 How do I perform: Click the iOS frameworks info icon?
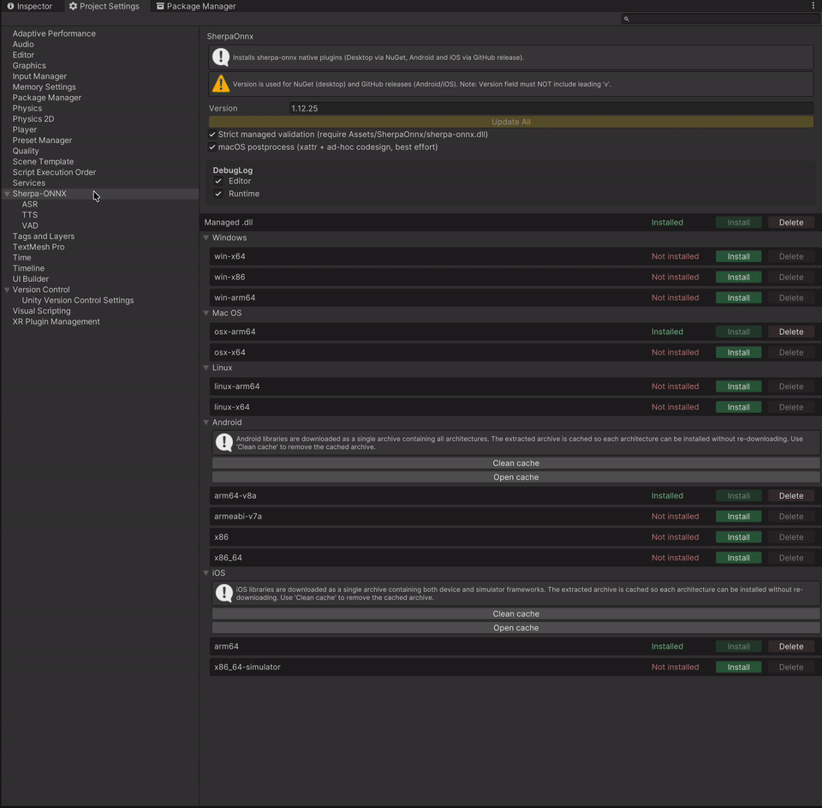(223, 592)
